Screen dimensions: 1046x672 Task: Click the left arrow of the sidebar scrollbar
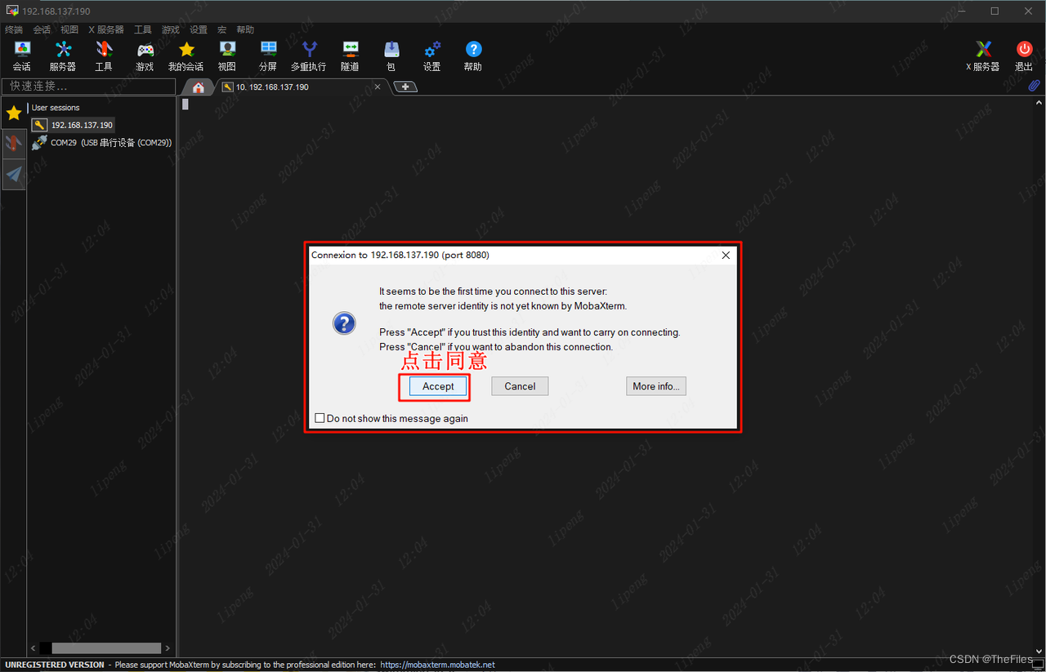coord(32,647)
